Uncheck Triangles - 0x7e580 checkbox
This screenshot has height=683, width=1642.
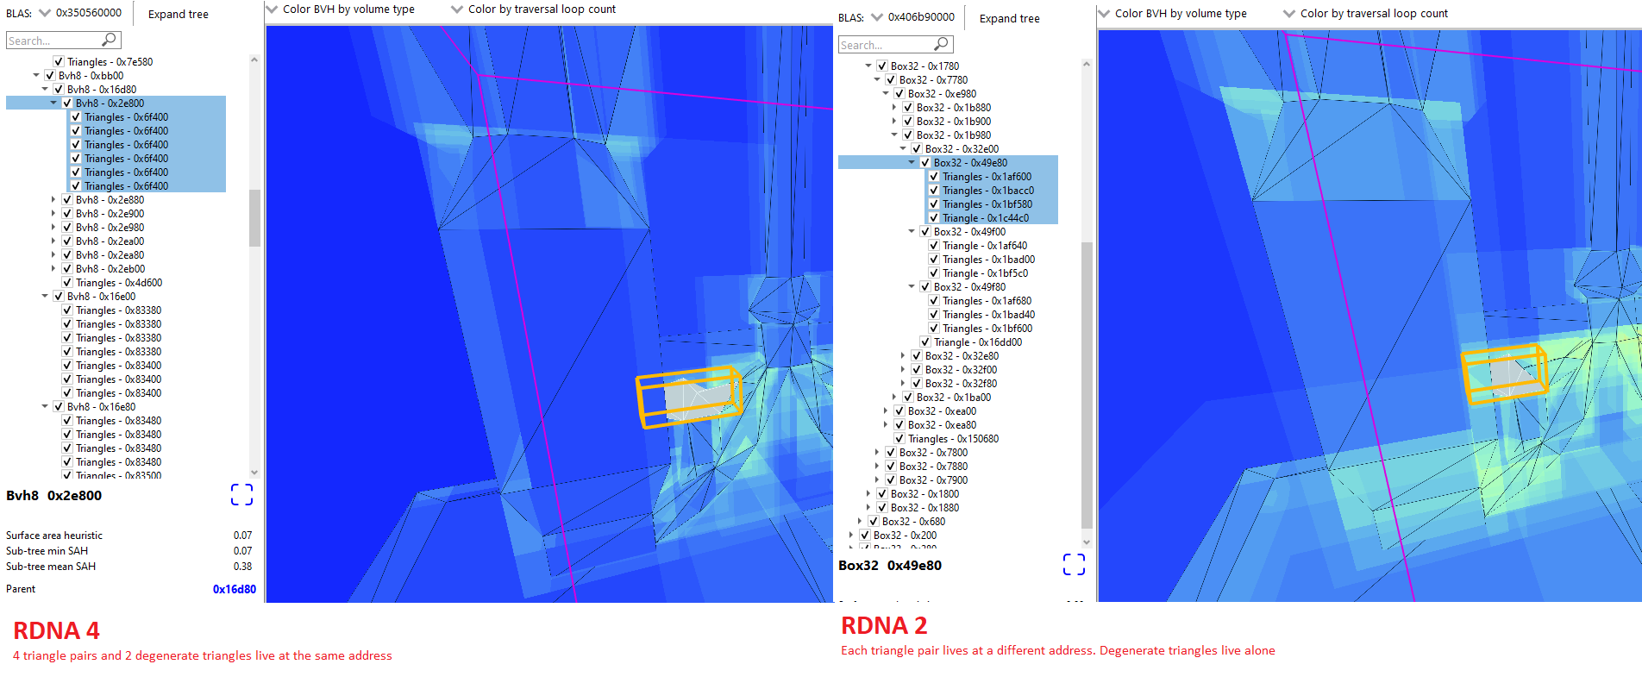(59, 62)
